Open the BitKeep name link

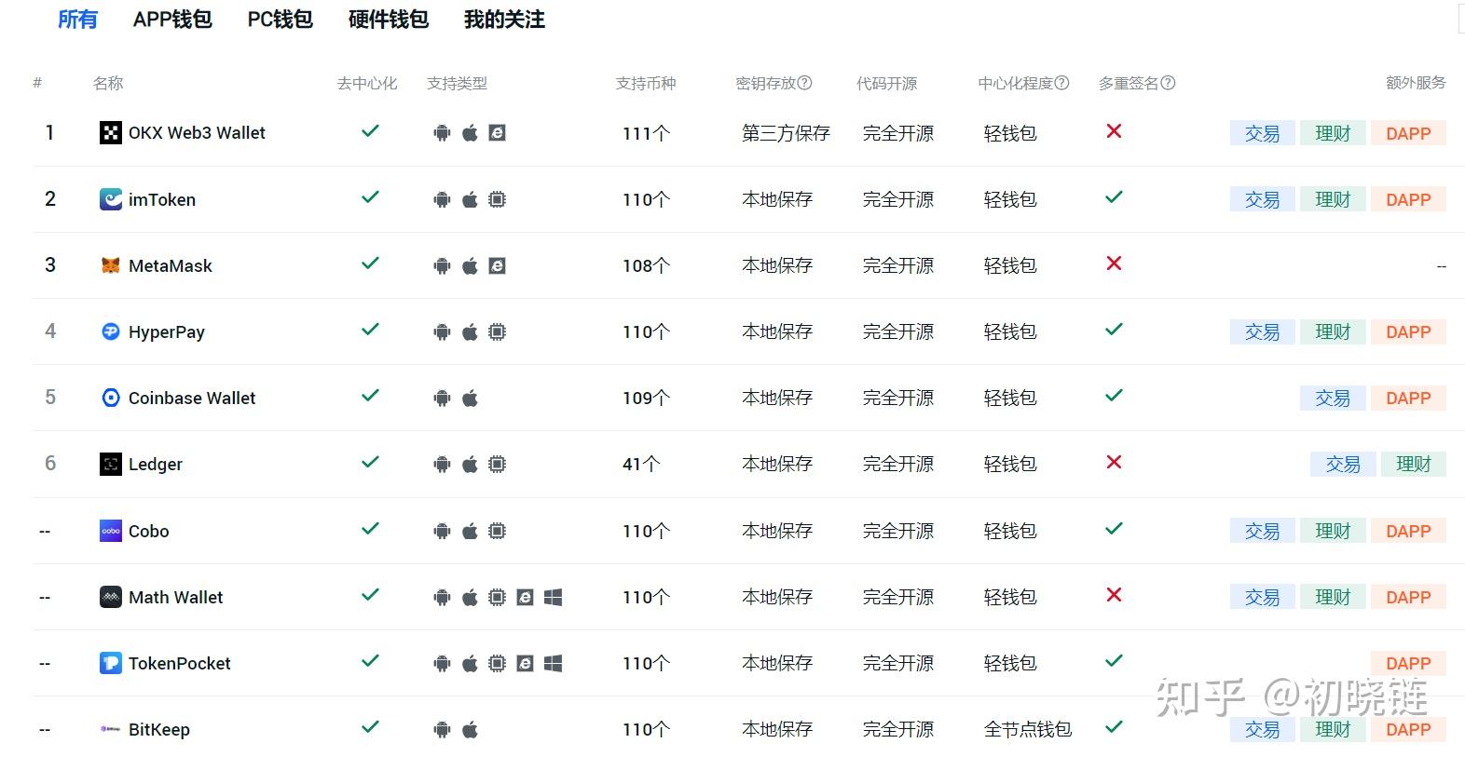click(159, 729)
